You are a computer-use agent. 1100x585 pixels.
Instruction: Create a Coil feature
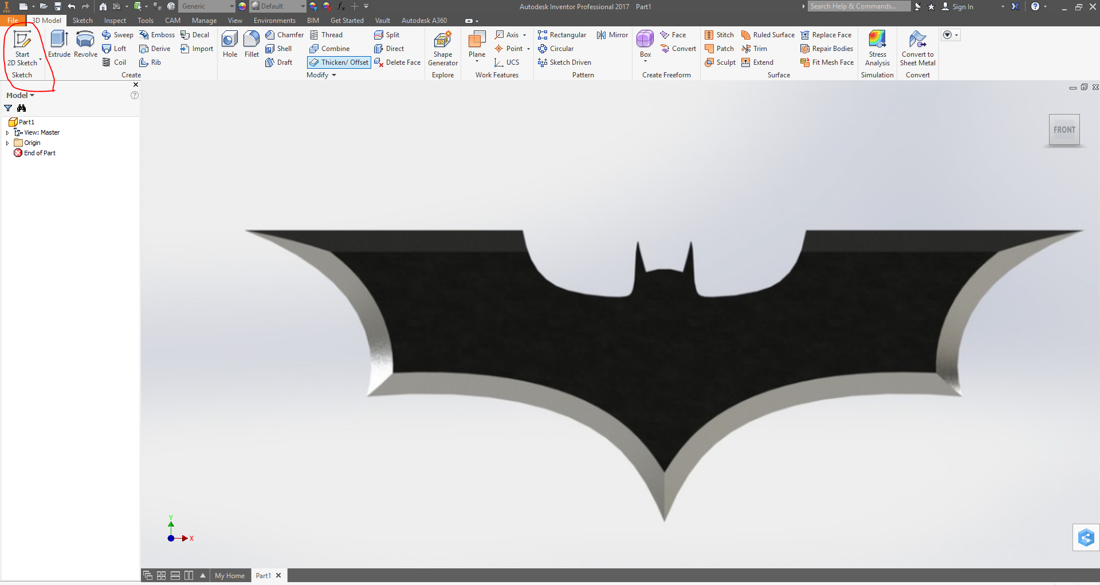pos(114,62)
